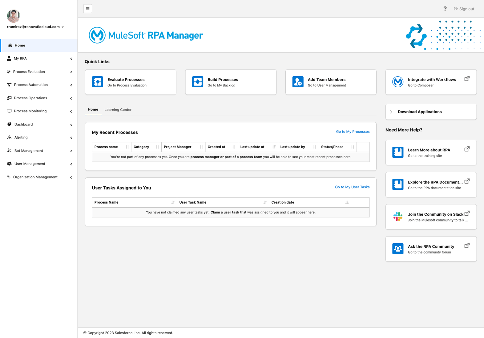
Task: Expand the Download Applications section
Action: 391,112
